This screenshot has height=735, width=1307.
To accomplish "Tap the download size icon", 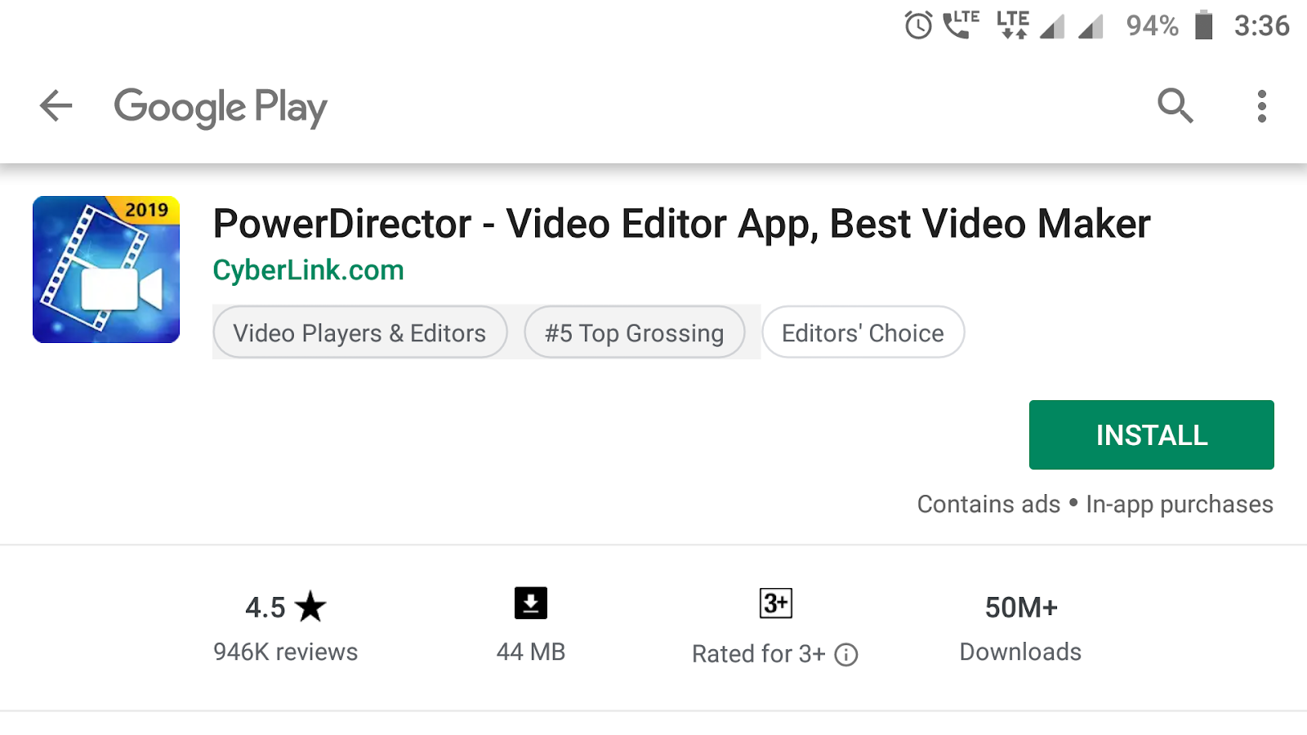I will click(531, 604).
